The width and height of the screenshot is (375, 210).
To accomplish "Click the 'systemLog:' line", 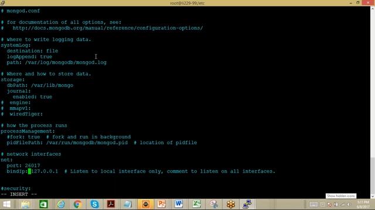I will pyautogui.click(x=16, y=45).
